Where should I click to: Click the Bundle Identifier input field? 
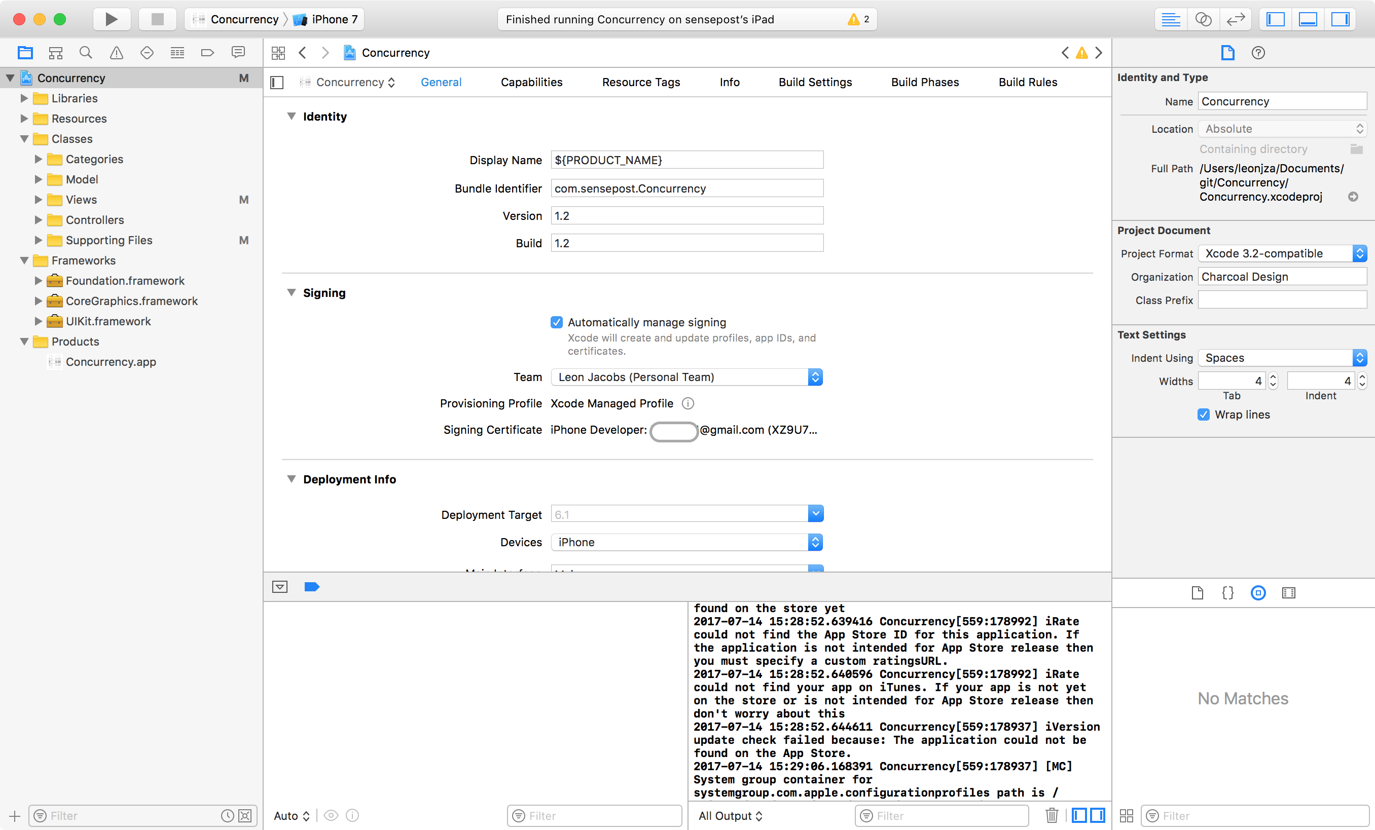pyautogui.click(x=686, y=188)
